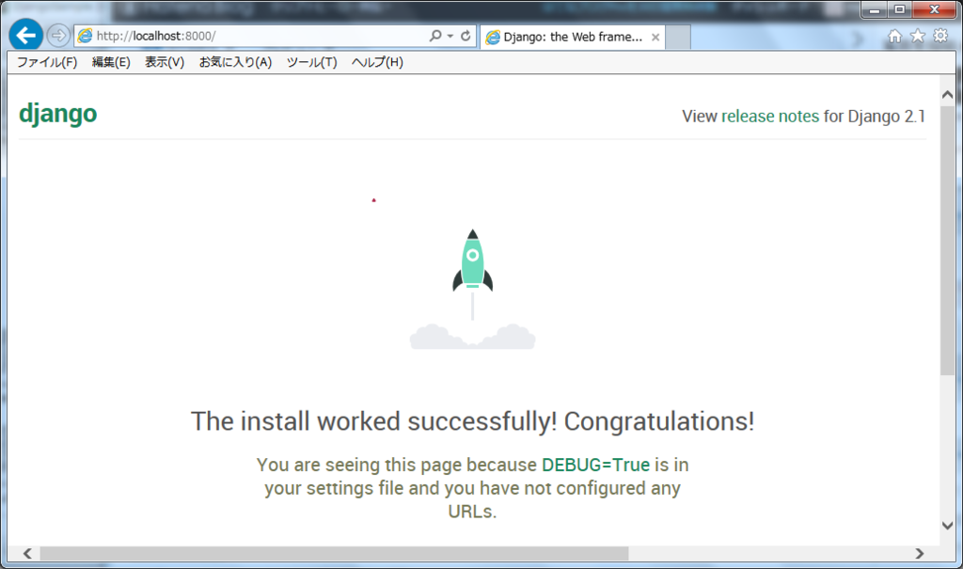
Task: Click the vertical scrollbar up arrow
Action: point(948,95)
